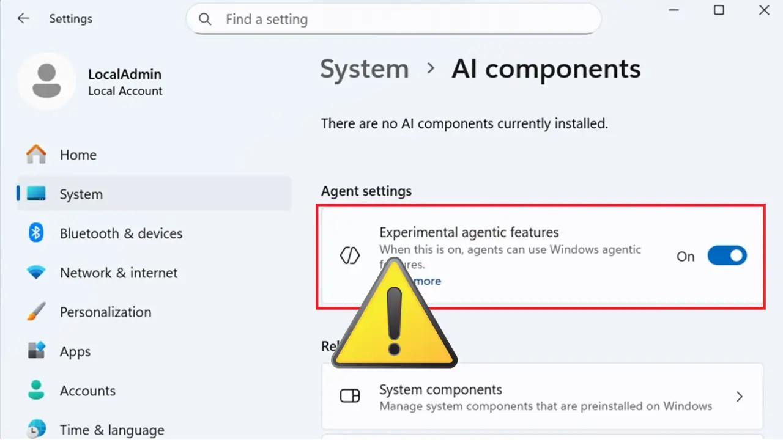Click the Bluetooth icon in sidebar

coord(36,233)
